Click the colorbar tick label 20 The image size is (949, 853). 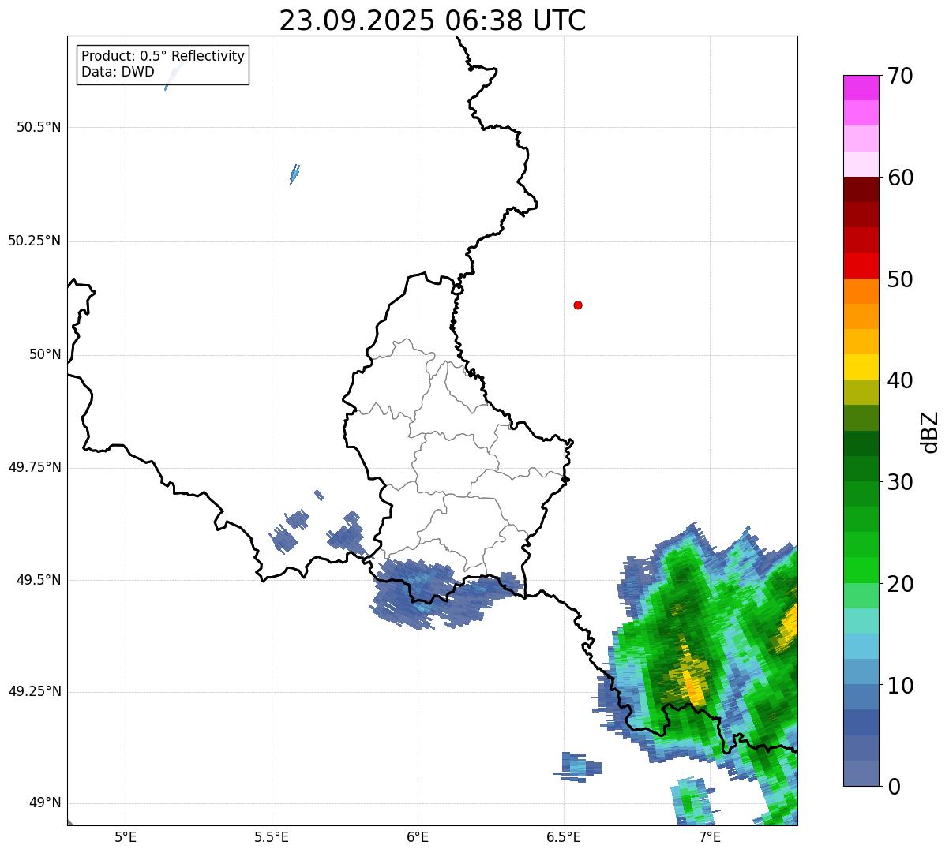click(900, 584)
